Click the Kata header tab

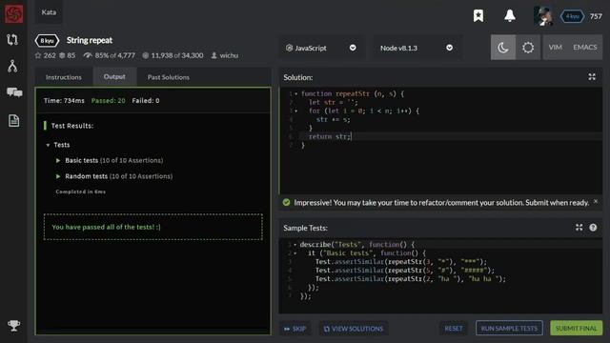[49, 12]
